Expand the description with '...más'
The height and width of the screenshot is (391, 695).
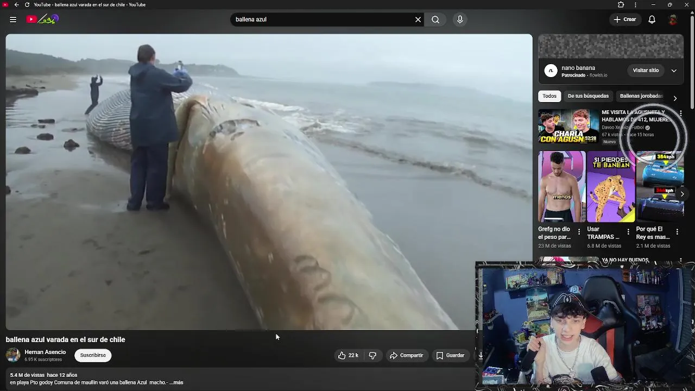pos(176,382)
